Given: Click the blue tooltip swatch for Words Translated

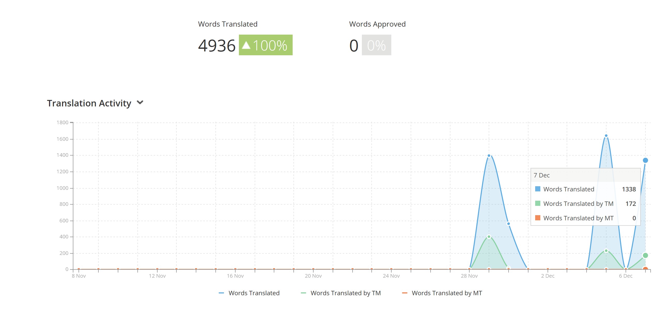Looking at the screenshot, I should [x=537, y=189].
